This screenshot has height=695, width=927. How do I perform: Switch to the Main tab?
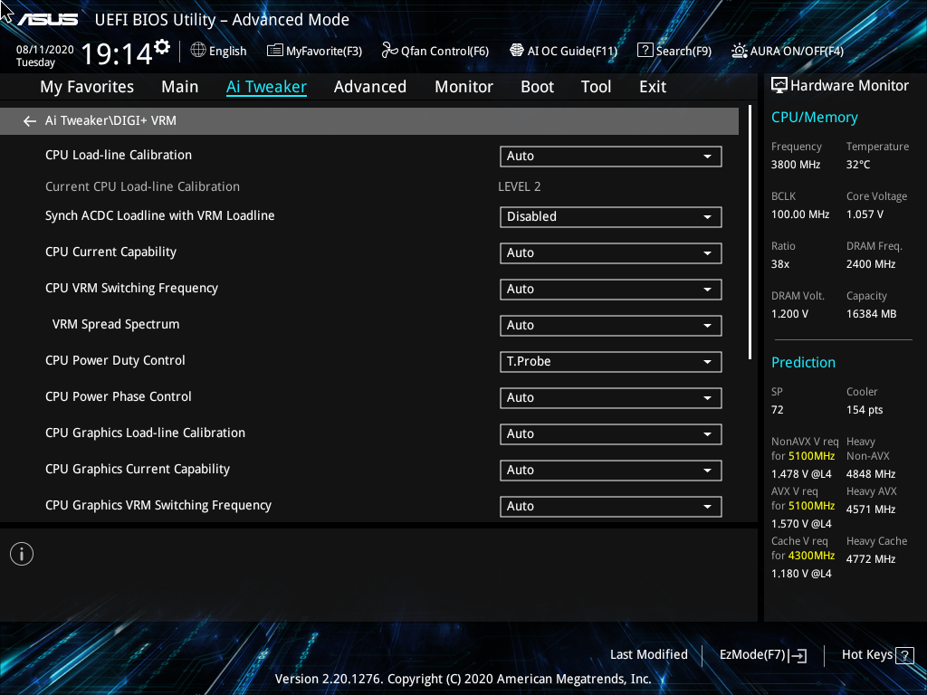180,87
